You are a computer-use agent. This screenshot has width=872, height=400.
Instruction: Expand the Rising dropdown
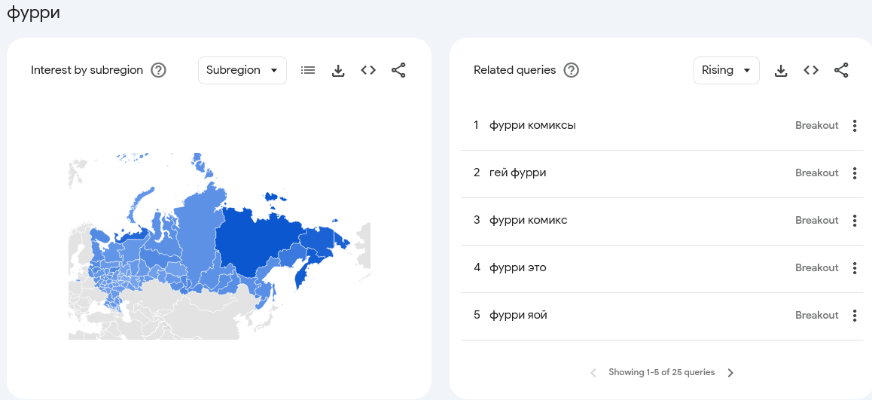pyautogui.click(x=727, y=70)
